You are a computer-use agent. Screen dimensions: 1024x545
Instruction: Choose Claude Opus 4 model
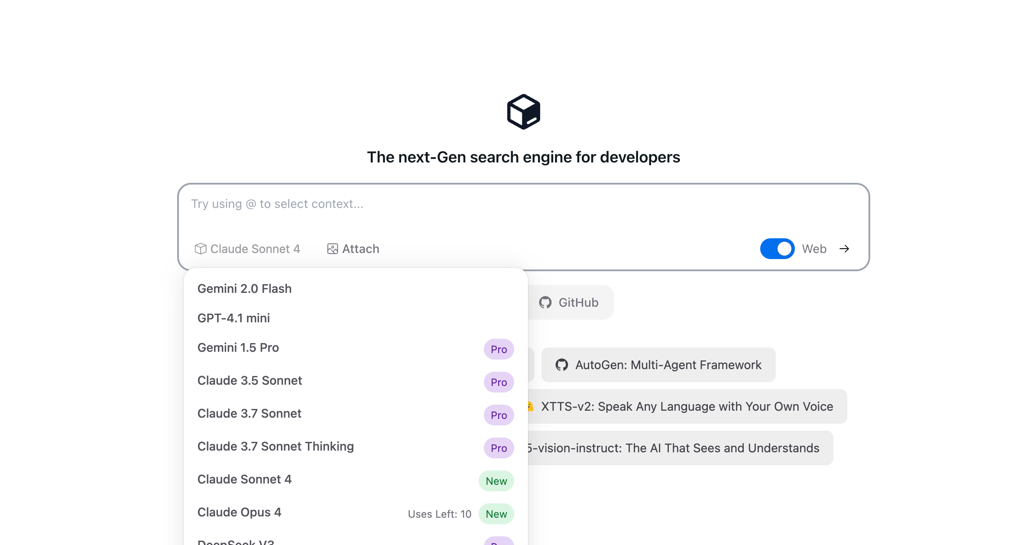[356, 513]
